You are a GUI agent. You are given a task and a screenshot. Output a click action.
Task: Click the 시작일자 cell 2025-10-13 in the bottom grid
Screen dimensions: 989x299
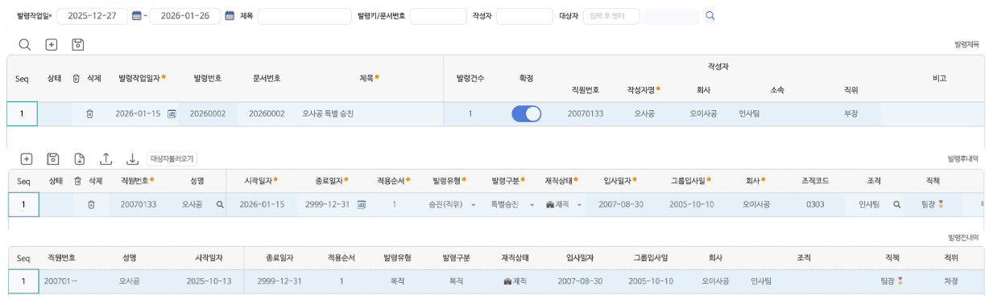pos(209,281)
